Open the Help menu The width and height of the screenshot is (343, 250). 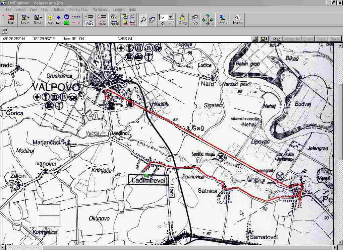point(132,9)
